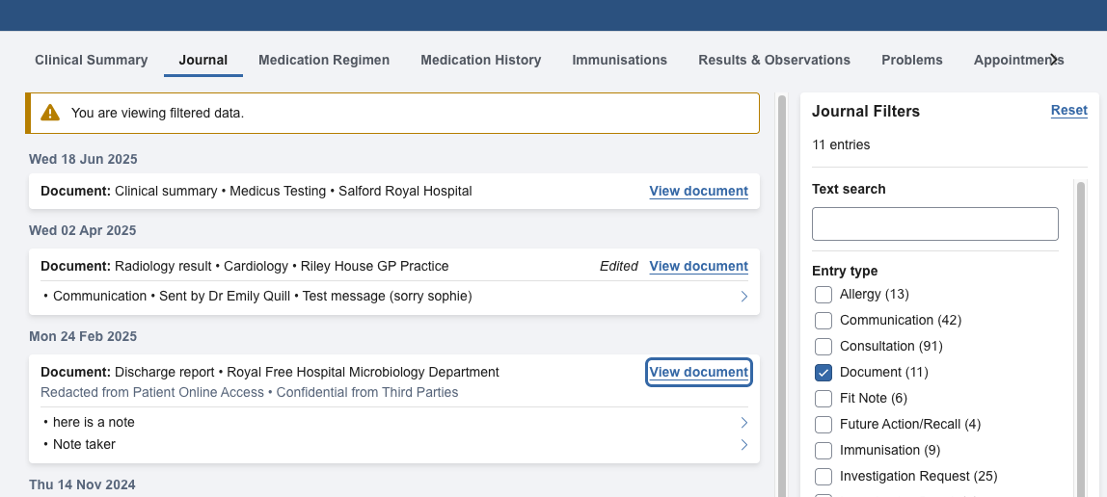
Task: Expand the 'here is a note' entry
Action: 743,423
